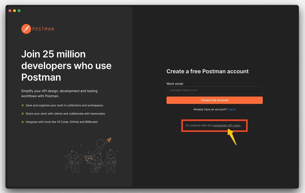305x193 pixels.
Task: Click the lightning icon beside 'Save and organize'
Action: point(23,105)
